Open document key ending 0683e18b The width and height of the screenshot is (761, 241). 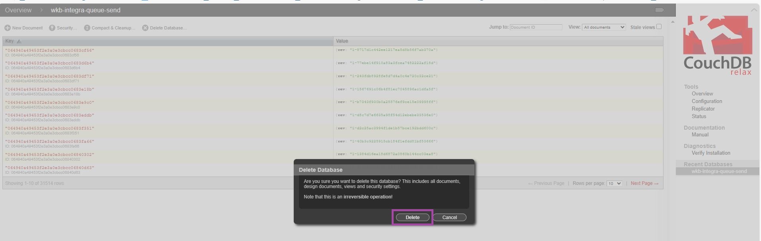click(50, 89)
